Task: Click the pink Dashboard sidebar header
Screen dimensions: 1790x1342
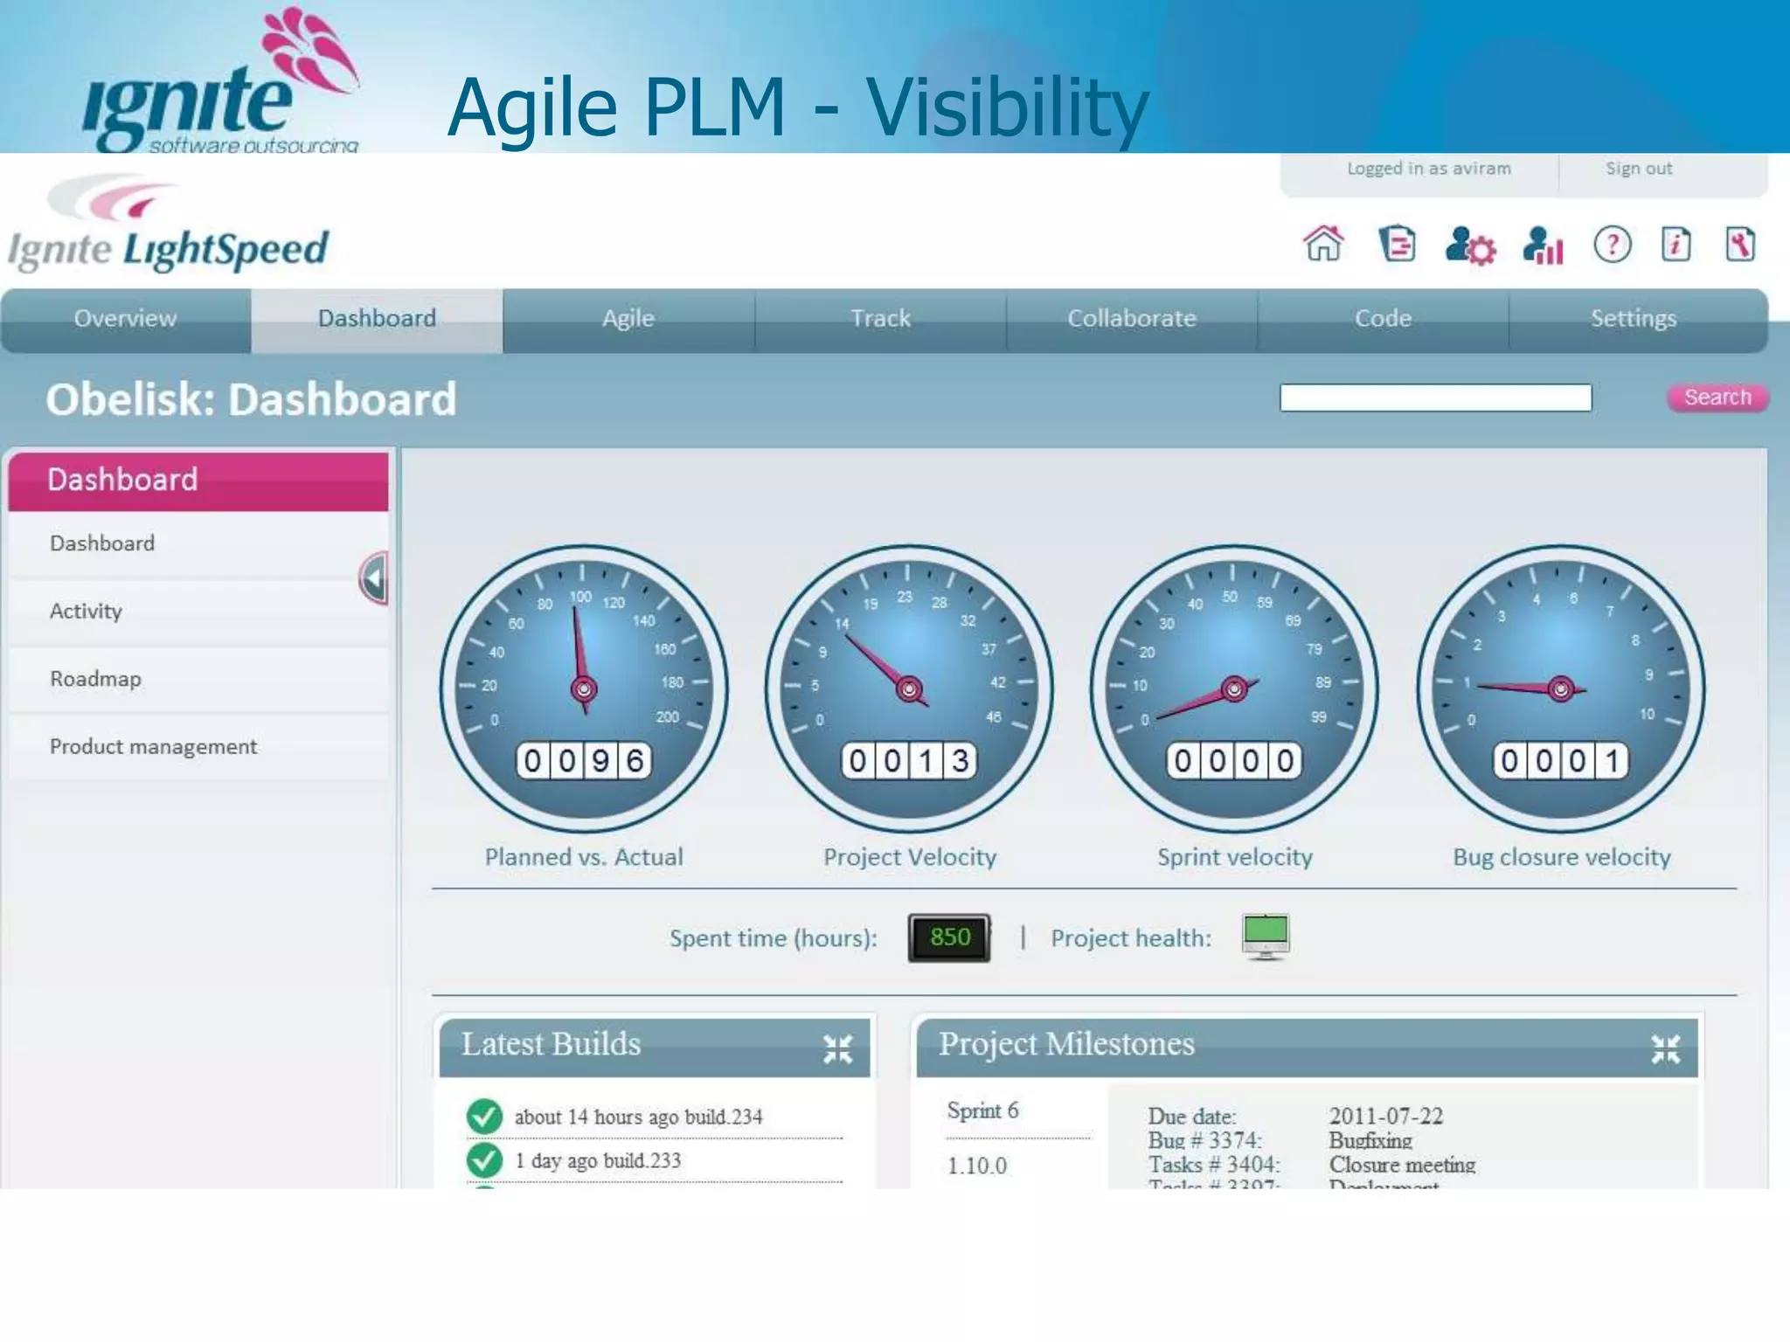Action: point(198,480)
